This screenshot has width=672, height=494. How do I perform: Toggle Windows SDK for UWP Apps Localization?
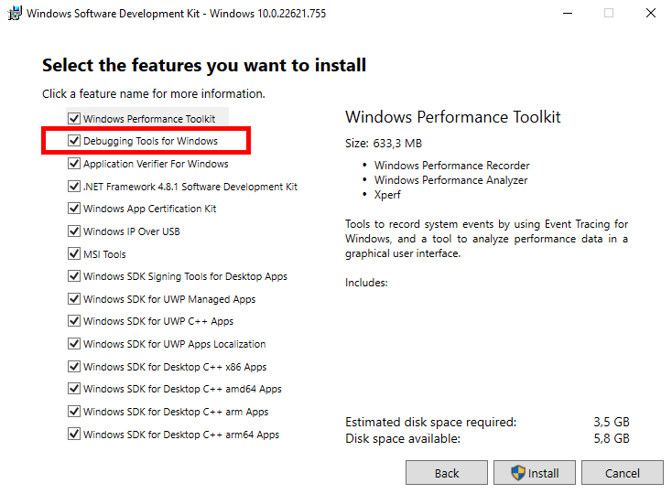[74, 344]
